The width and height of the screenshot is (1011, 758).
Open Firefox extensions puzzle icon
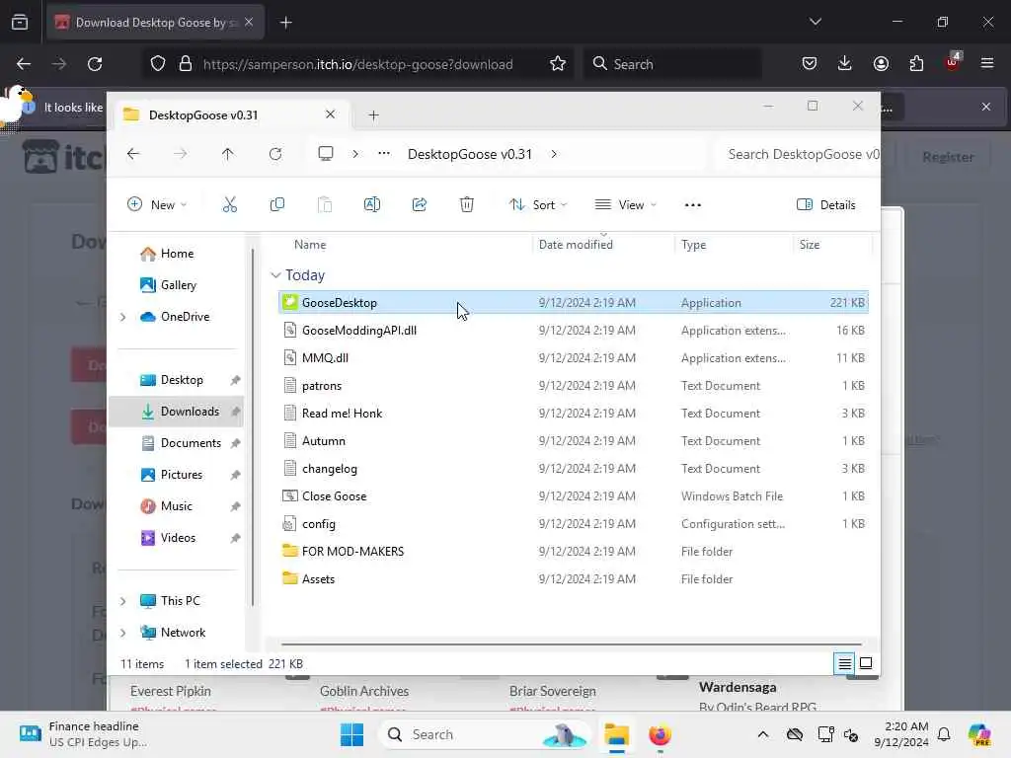916,63
